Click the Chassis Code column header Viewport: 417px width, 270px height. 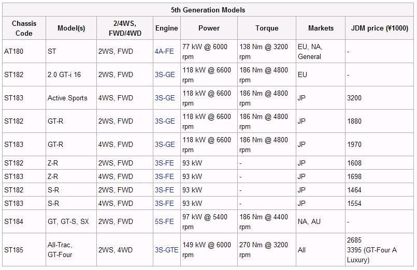point(24,28)
